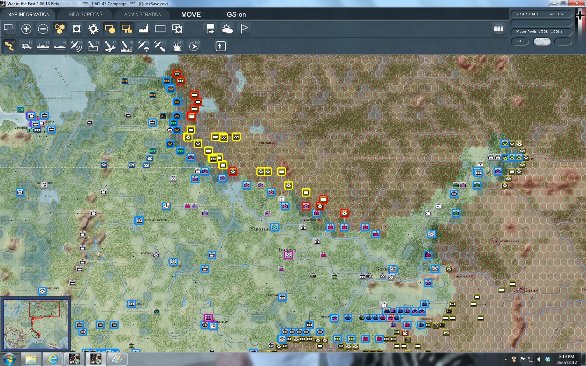Click the snowy weather indicator pill
586x366 pixels.
(542, 41)
